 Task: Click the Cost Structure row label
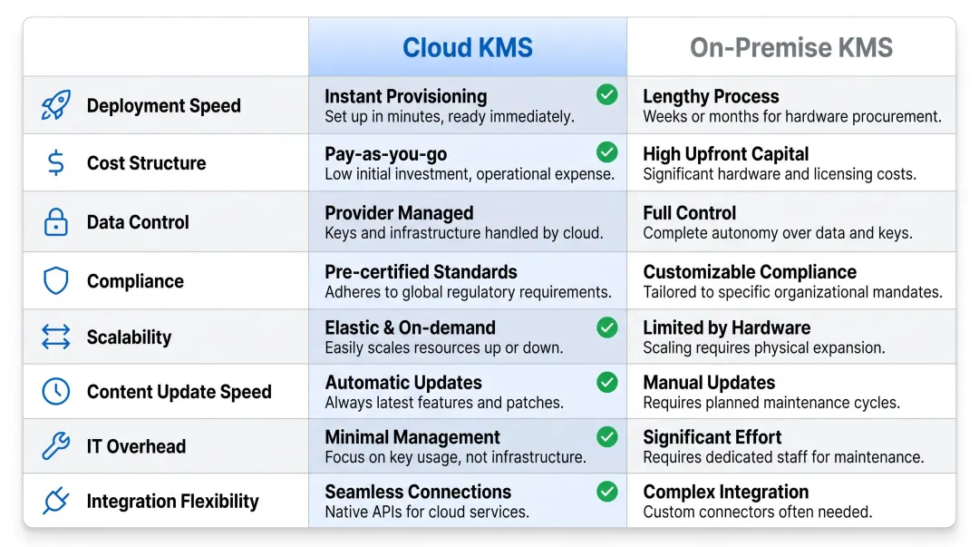[146, 163]
